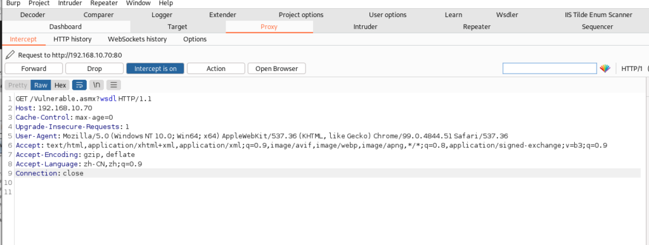Switch the editor to Pretty view
The image size is (649, 245).
[18, 85]
